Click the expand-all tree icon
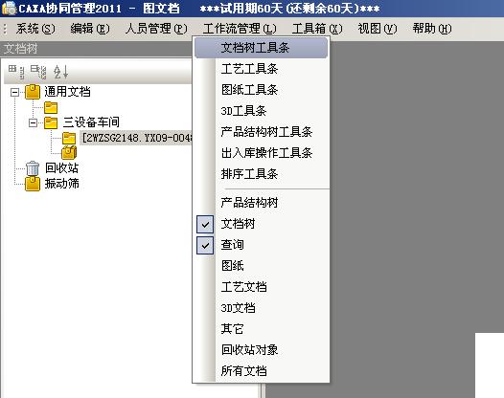This screenshot has height=398, width=504. point(16,71)
